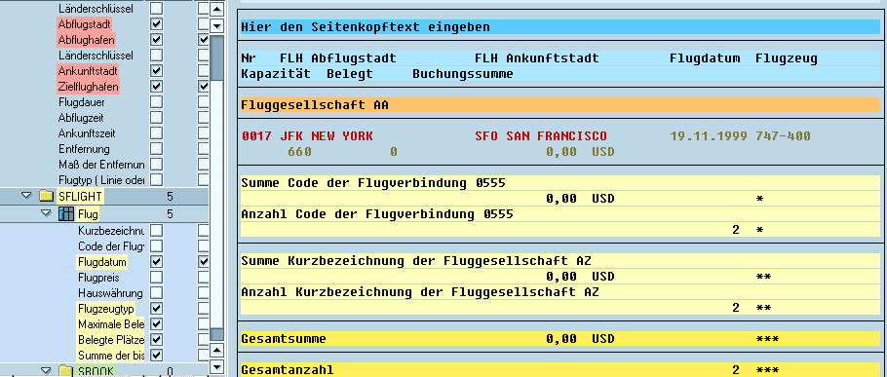Viewport: 887px width, 377px height.
Task: Uncheck the Ankunftstadt list-field checkbox
Action: 156,71
